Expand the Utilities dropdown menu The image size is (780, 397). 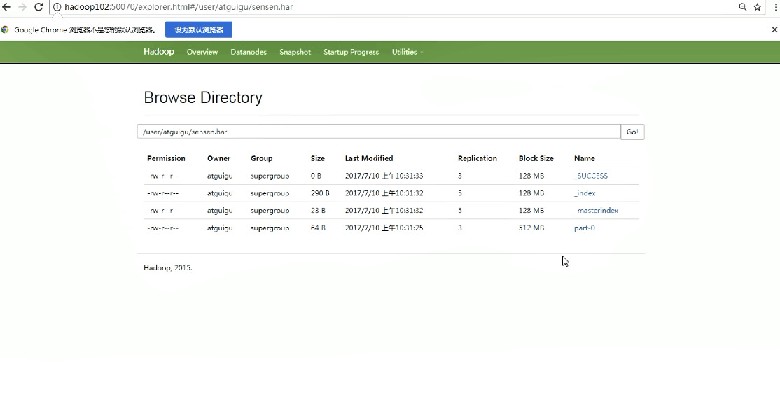click(x=408, y=52)
